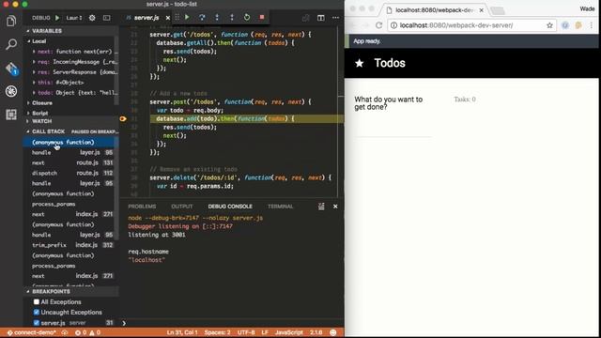This screenshot has height=338, width=601.
Task: Open Source Control view with badge
Action: [11, 69]
